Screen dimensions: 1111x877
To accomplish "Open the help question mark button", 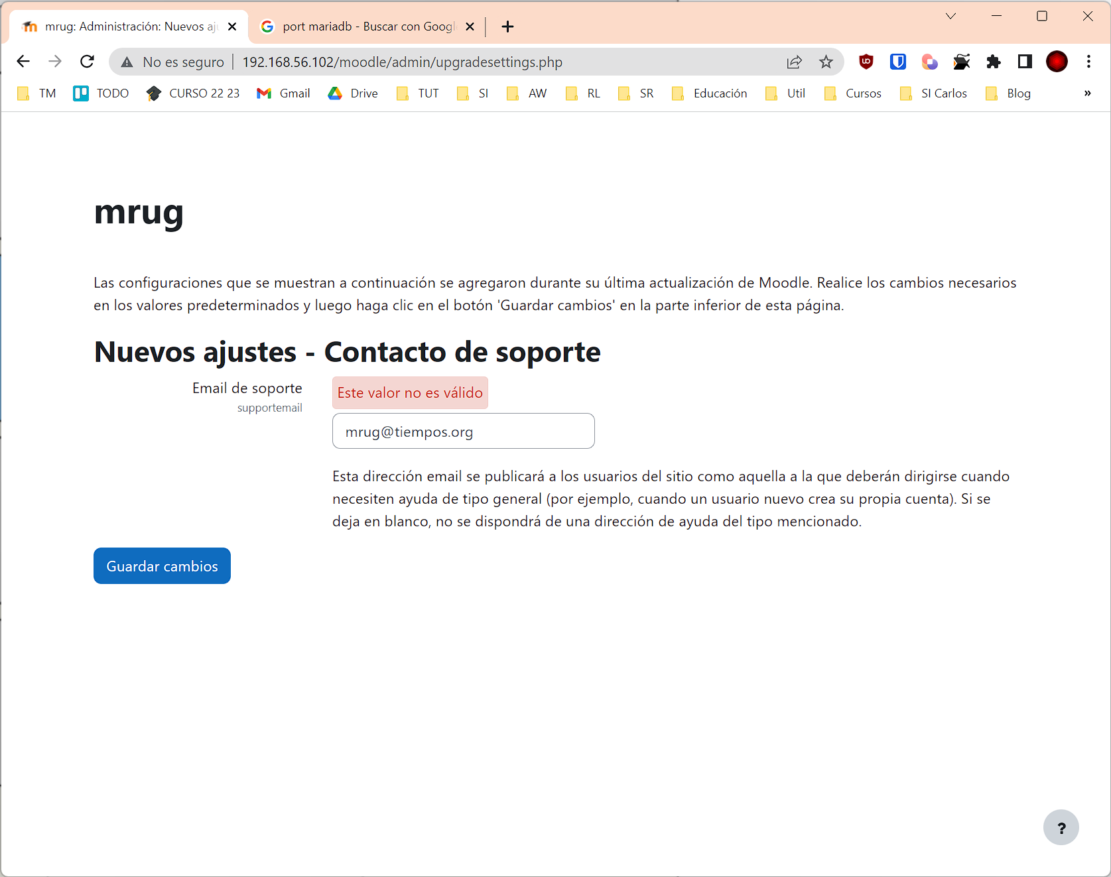I will [x=1061, y=827].
